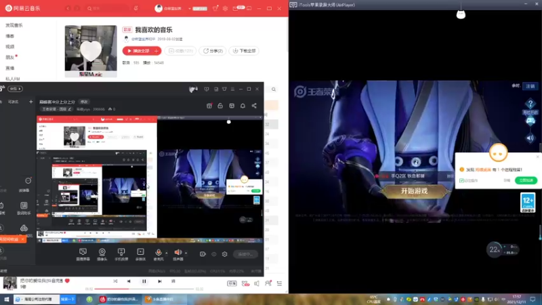Toggle shuffle play mode in NetEase player

[115, 281]
